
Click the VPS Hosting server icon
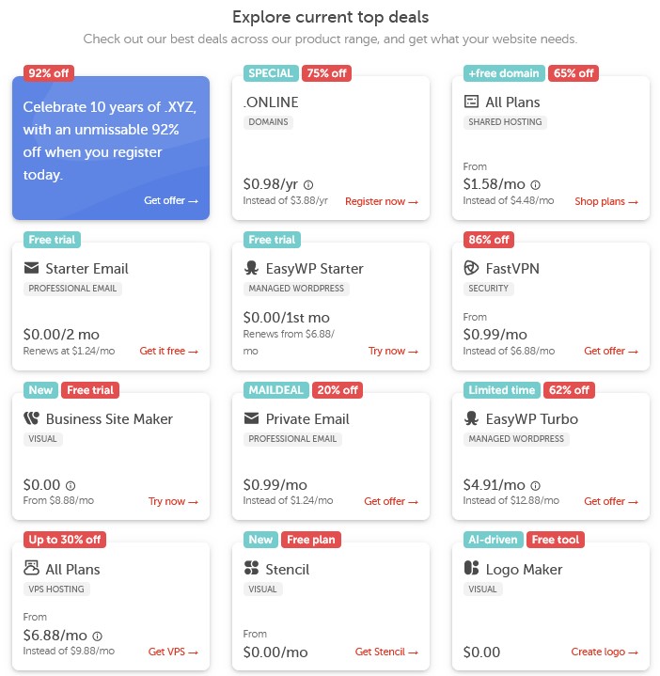pos(31,568)
